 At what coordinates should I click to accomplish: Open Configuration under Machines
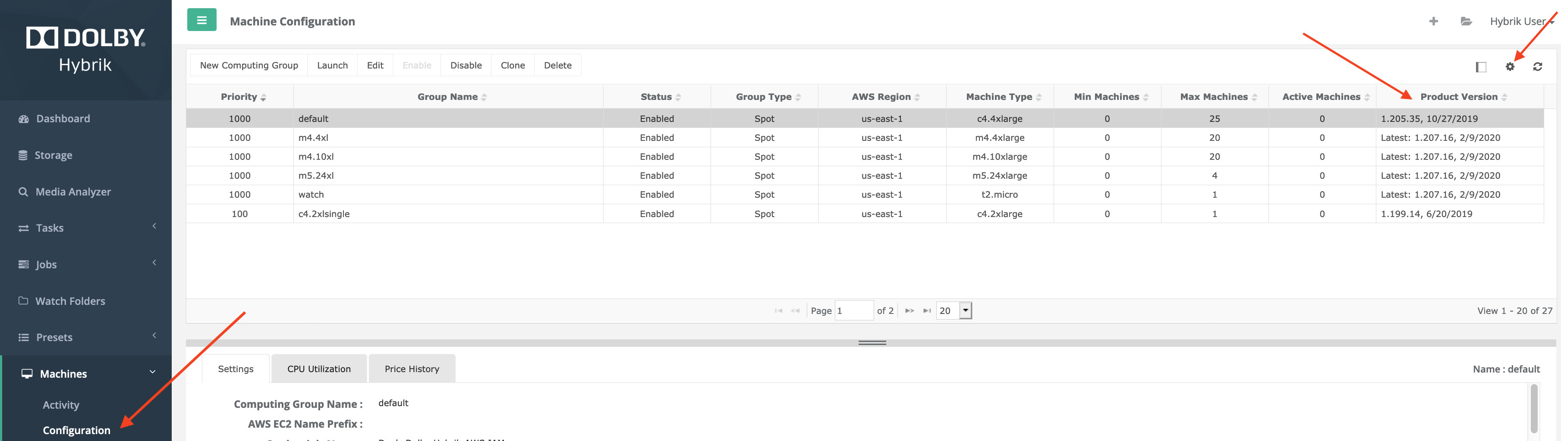pyautogui.click(x=76, y=430)
